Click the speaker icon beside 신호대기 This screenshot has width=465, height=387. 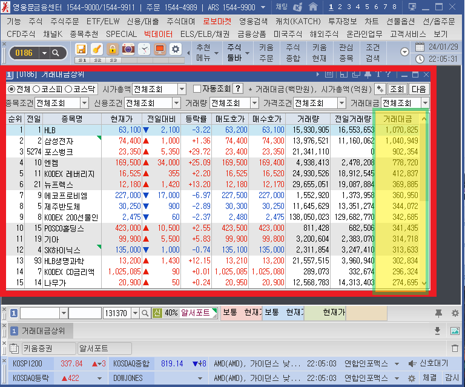click(x=412, y=363)
